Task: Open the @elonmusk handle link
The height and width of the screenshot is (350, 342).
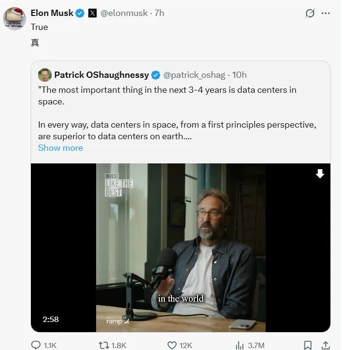Action: tap(124, 13)
